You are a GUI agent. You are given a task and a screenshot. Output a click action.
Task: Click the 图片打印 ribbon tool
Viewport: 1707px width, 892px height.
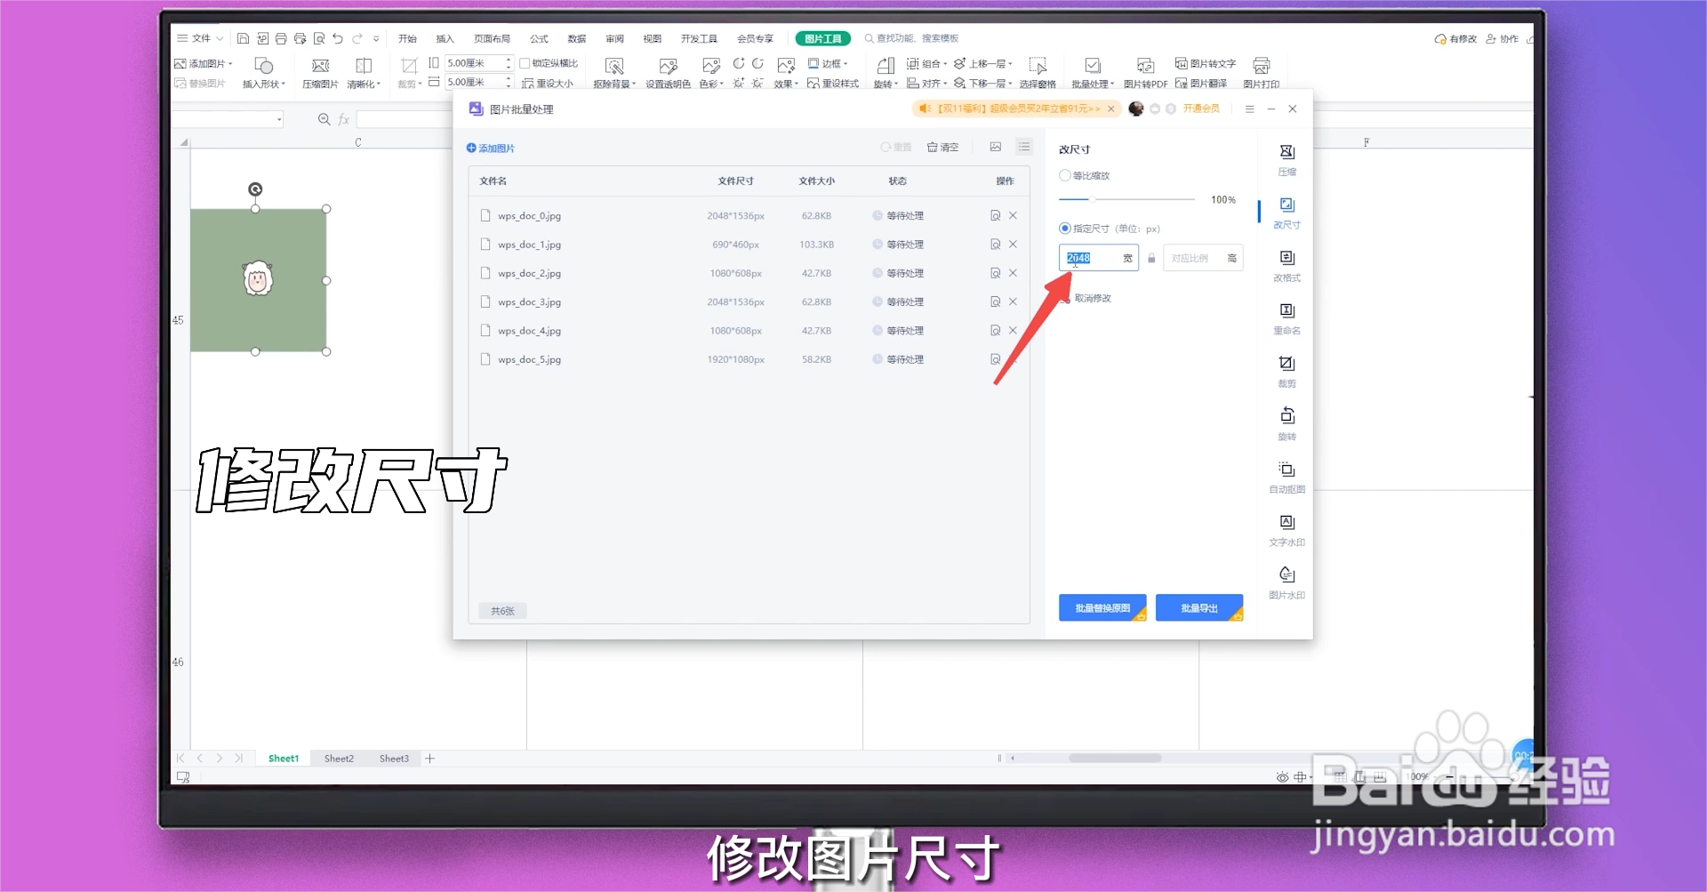pyautogui.click(x=1261, y=73)
